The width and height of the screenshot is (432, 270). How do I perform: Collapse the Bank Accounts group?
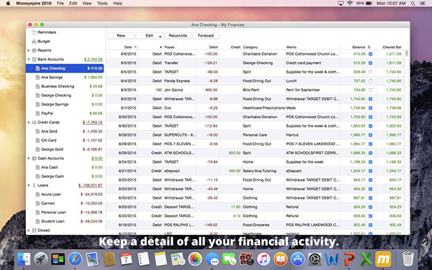click(x=29, y=59)
